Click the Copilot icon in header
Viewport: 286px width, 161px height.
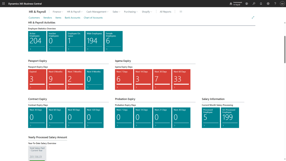pyautogui.click(x=247, y=4)
